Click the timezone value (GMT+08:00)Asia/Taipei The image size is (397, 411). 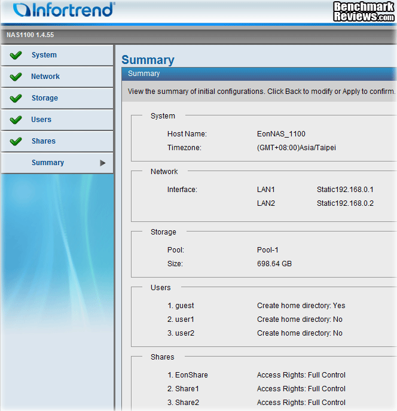(296, 148)
